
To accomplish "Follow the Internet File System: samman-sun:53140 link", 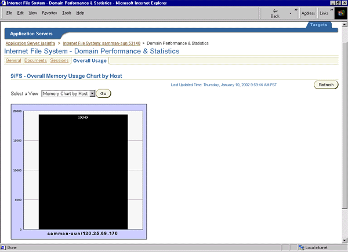I will [101, 43].
